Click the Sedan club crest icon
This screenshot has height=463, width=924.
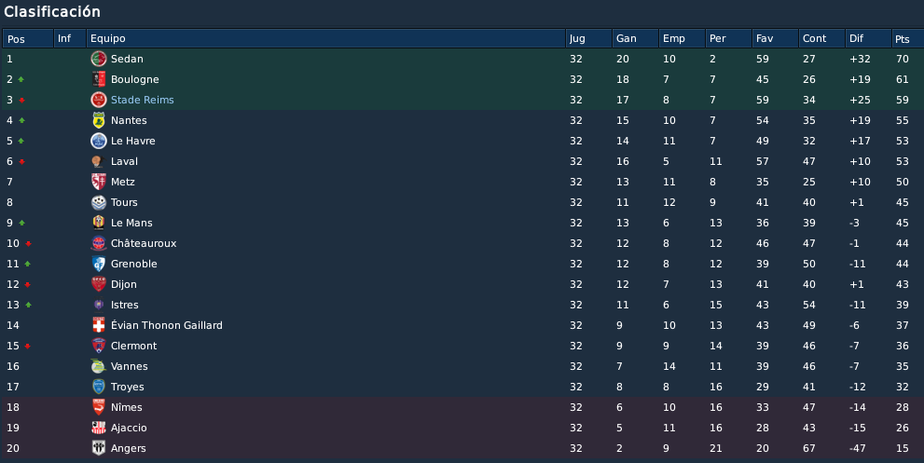click(99, 59)
